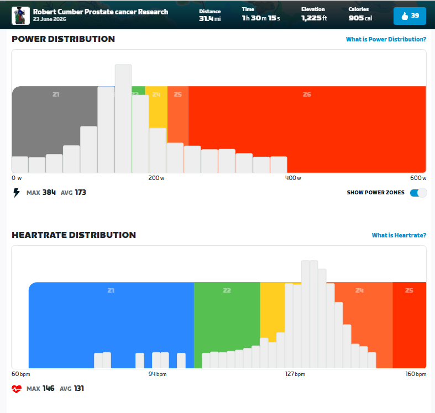Click the heartrate AVG 131 value
The height and width of the screenshot is (413, 435).
tap(72, 389)
